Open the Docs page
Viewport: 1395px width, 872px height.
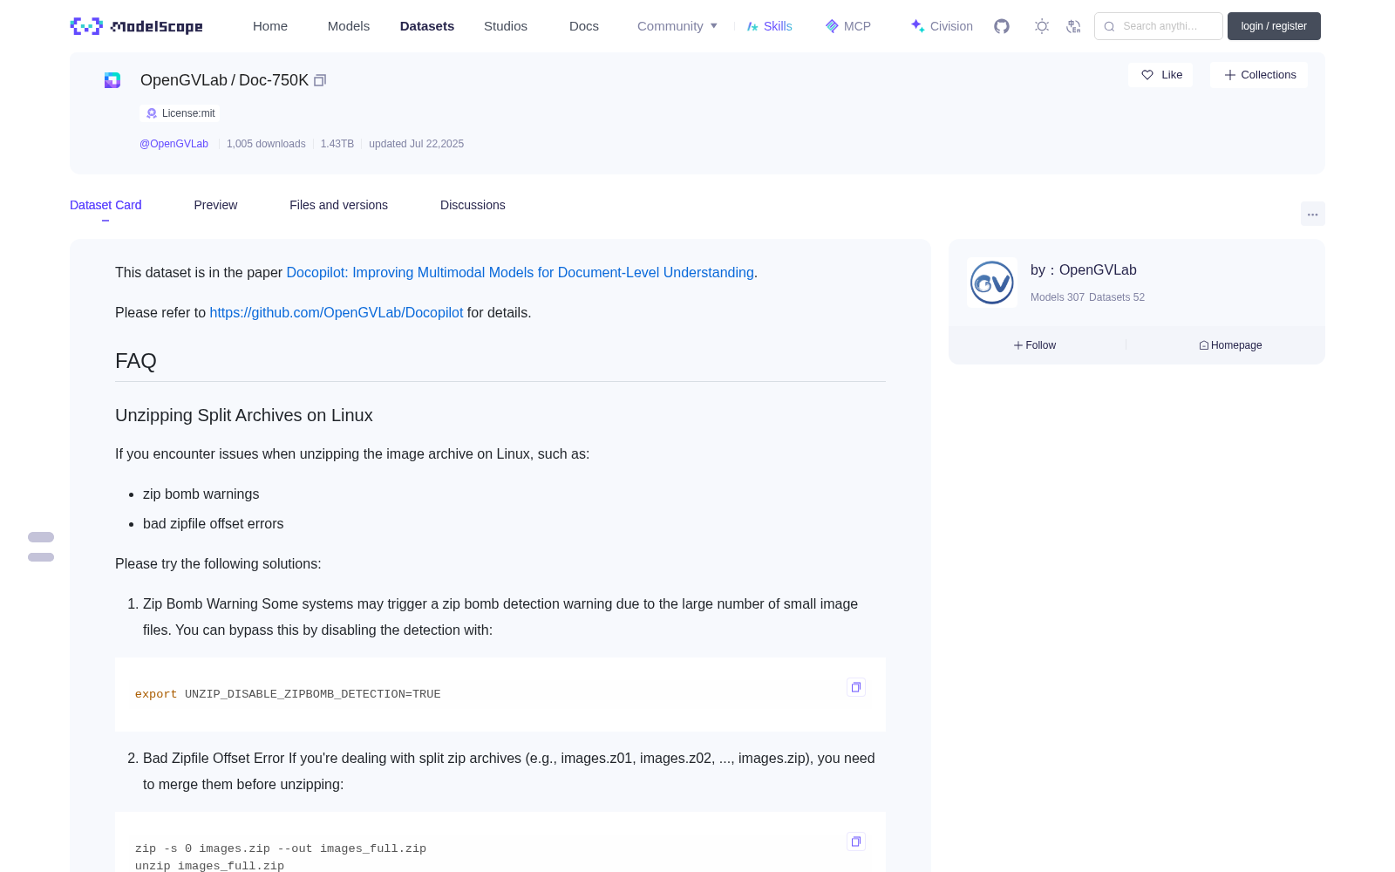tap(584, 26)
